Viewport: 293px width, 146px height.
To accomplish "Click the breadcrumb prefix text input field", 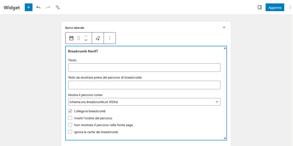I will coord(144,85).
